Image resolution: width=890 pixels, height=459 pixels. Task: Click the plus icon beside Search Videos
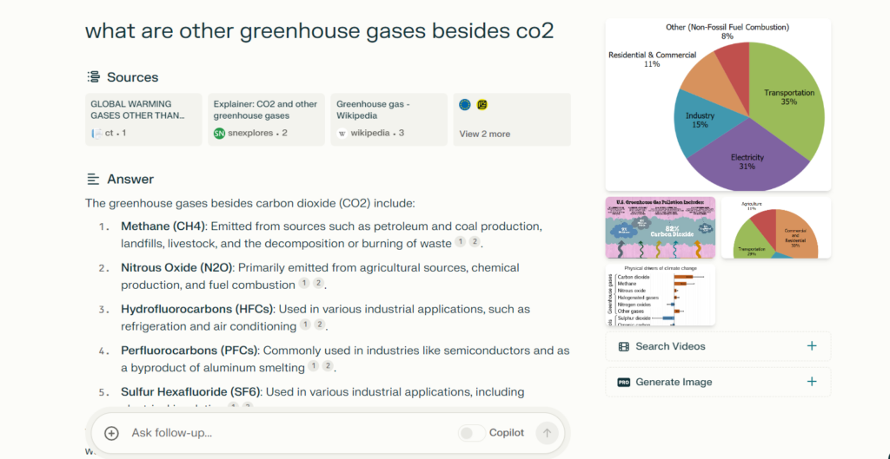(812, 346)
